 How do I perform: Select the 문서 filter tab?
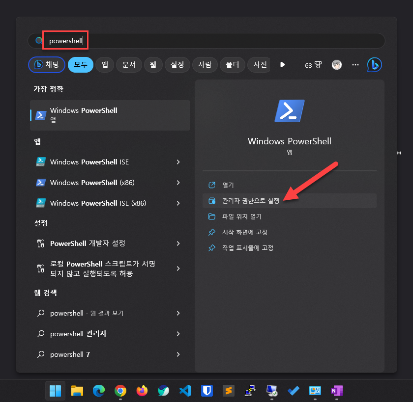(129, 65)
